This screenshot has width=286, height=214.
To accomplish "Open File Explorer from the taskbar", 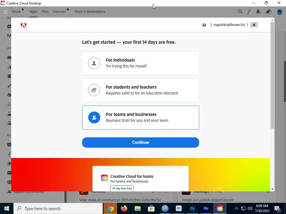I will [x=137, y=208].
